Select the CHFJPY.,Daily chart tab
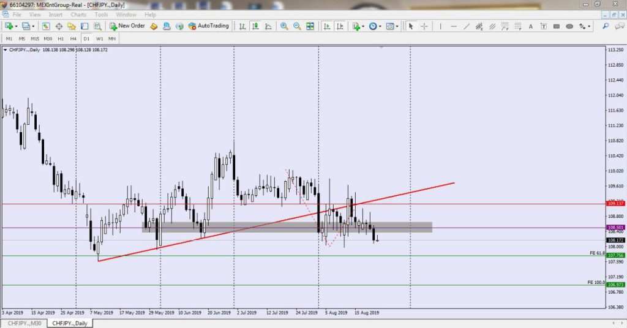The image size is (627, 328). tap(70, 323)
